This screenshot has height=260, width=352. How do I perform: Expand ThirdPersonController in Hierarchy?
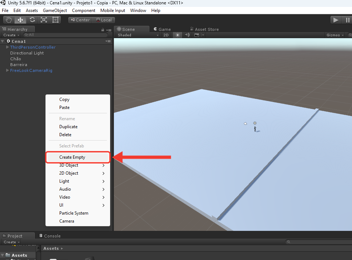pos(7,47)
